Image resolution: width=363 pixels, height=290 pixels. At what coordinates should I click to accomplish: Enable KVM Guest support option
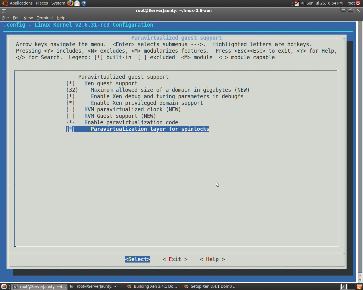pyautogui.click(x=71, y=116)
